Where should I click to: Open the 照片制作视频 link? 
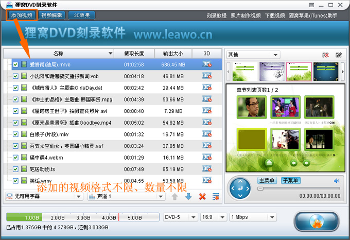[246, 15]
